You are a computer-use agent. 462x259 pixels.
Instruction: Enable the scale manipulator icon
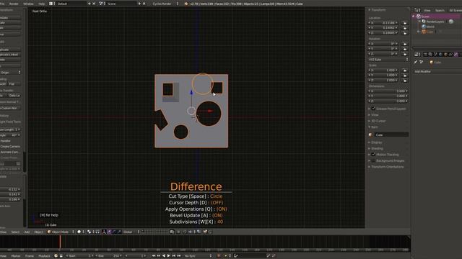119,232
